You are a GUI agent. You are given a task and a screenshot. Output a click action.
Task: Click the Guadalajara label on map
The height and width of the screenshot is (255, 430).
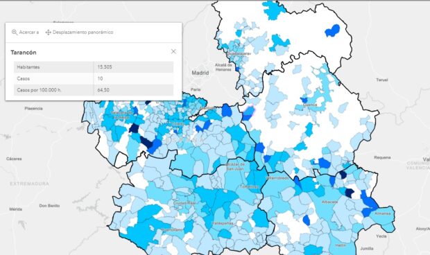(239, 53)
